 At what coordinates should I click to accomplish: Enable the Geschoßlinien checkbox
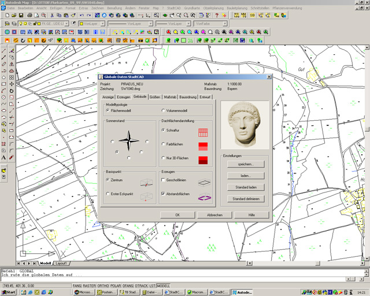pyautogui.click(x=164, y=180)
